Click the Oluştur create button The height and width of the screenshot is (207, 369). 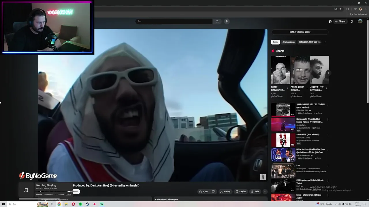coord(340,21)
